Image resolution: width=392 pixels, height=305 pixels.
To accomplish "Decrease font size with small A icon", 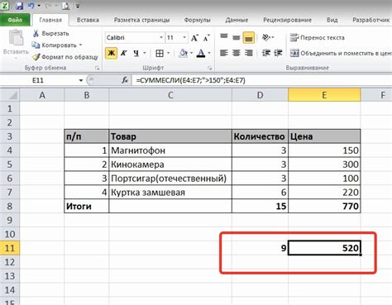I will coord(207,38).
